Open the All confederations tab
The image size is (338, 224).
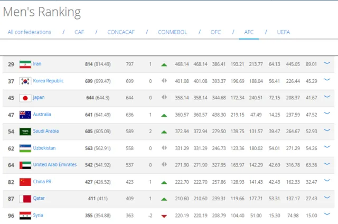[30, 32]
